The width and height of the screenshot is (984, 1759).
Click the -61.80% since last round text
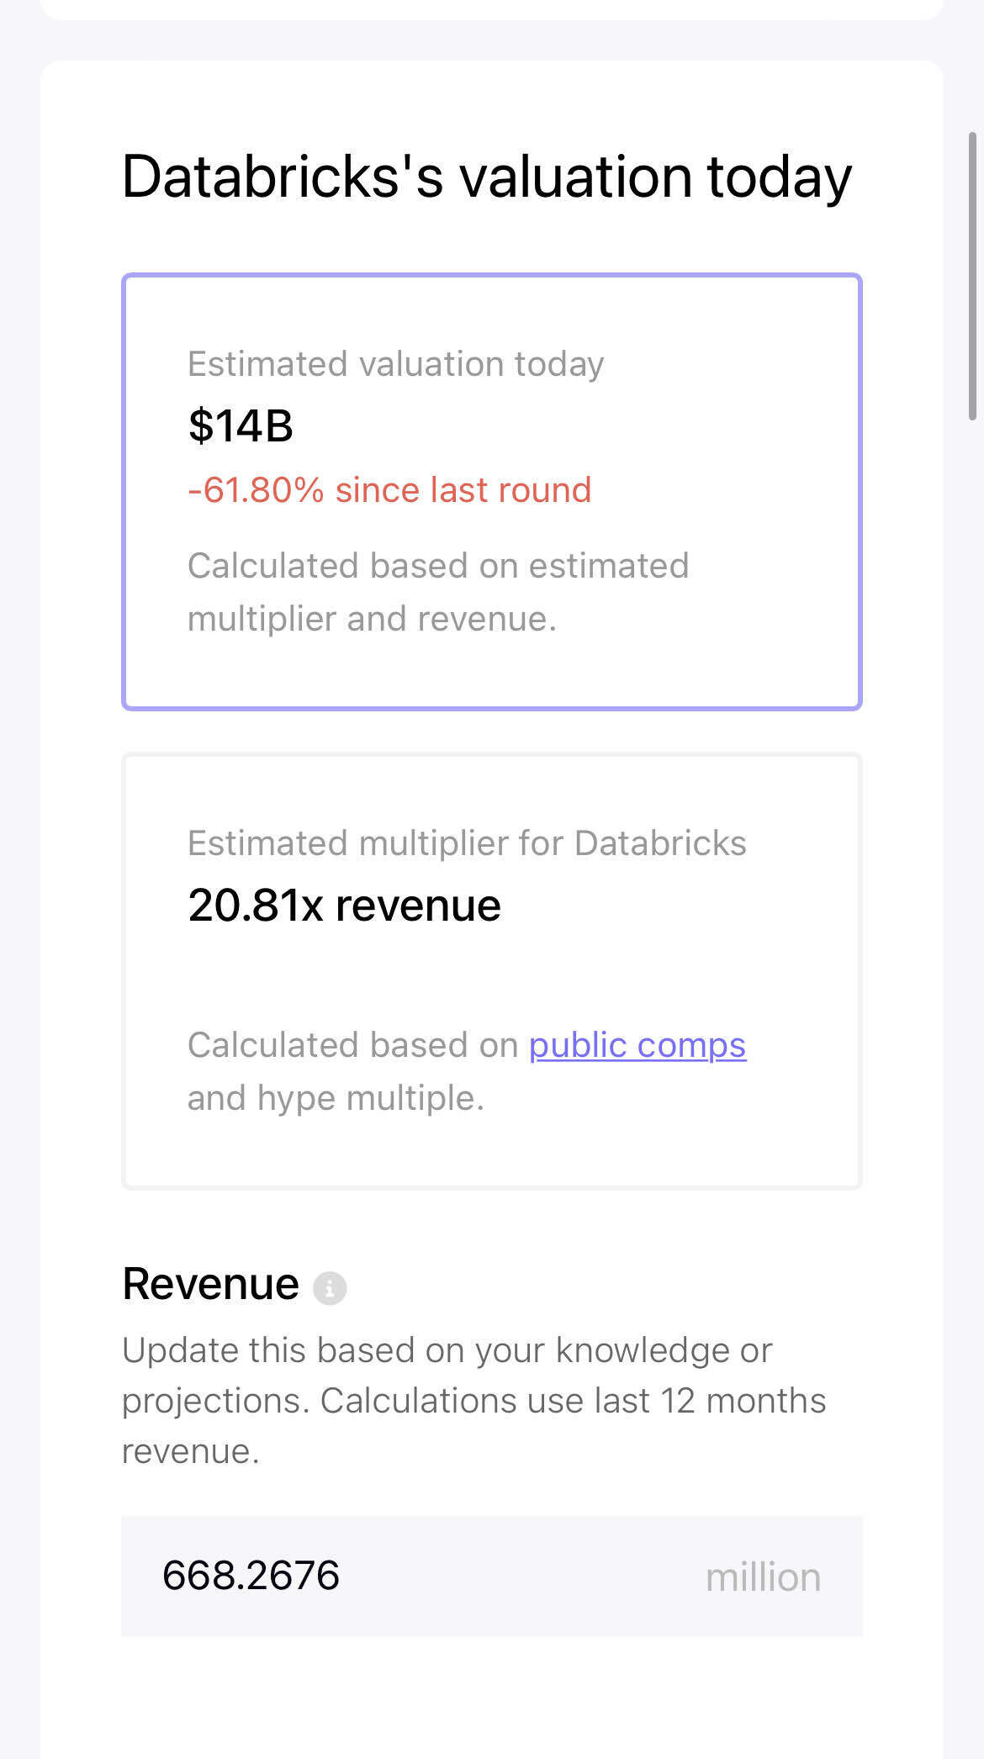click(x=390, y=490)
